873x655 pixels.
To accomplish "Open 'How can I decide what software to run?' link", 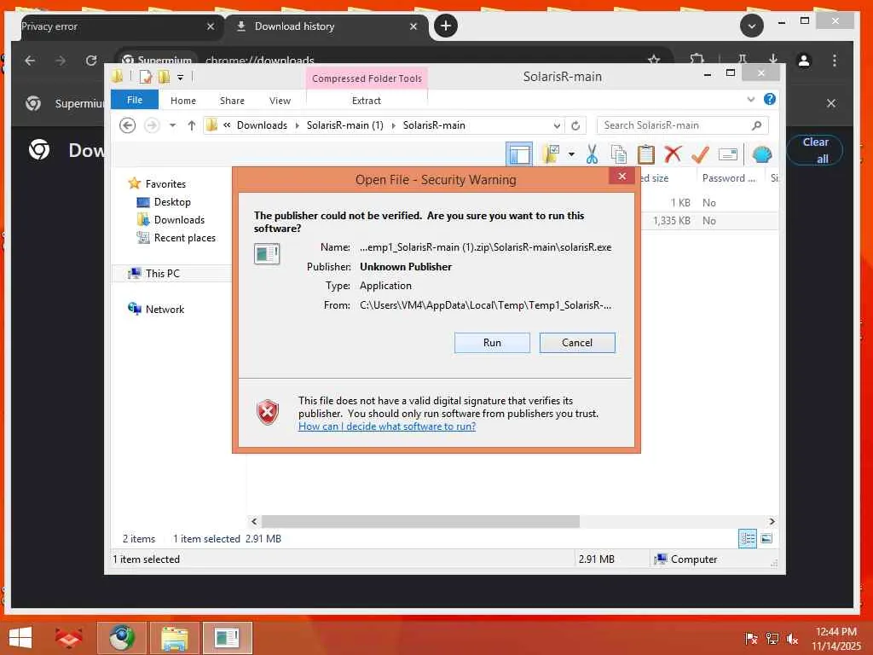I will [387, 426].
